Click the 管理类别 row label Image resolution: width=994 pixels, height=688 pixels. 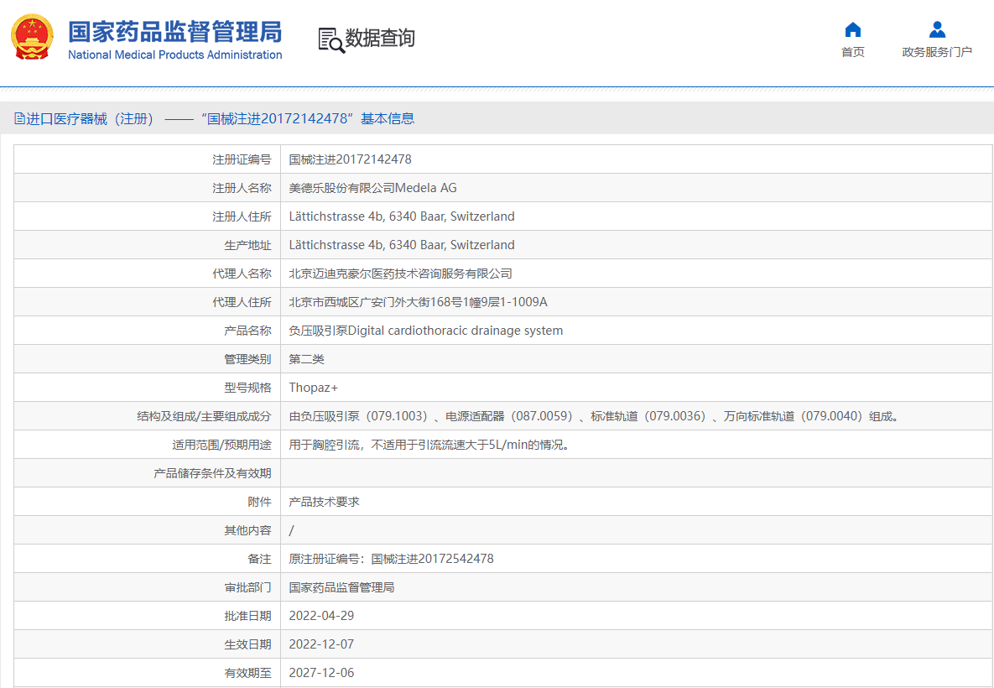click(247, 359)
